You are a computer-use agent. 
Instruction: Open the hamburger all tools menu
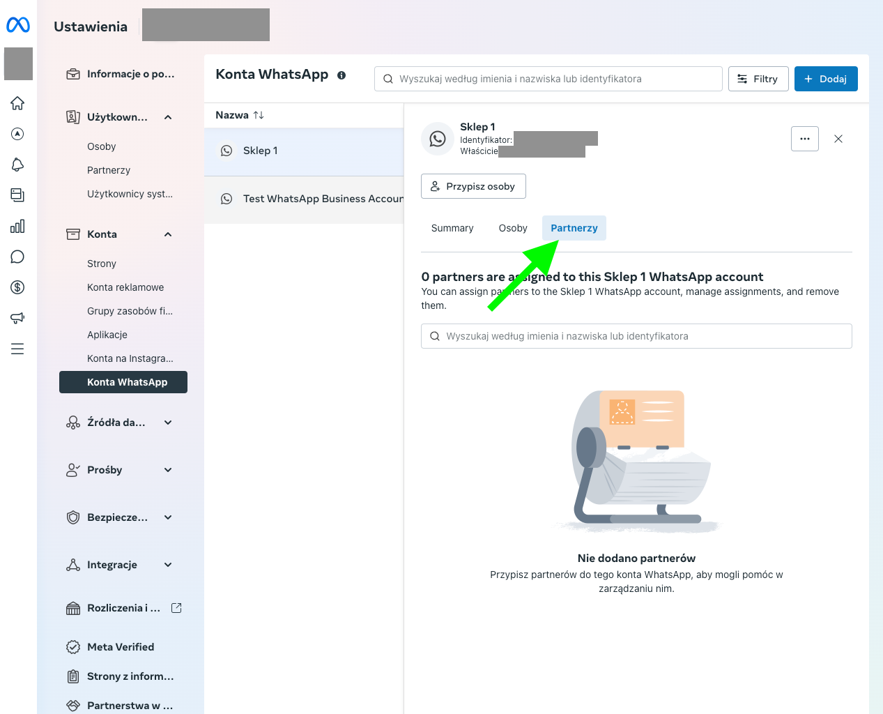point(17,349)
